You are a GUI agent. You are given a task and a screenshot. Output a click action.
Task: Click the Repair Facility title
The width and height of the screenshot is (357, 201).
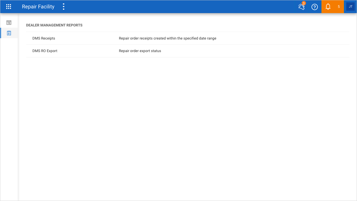tap(38, 7)
